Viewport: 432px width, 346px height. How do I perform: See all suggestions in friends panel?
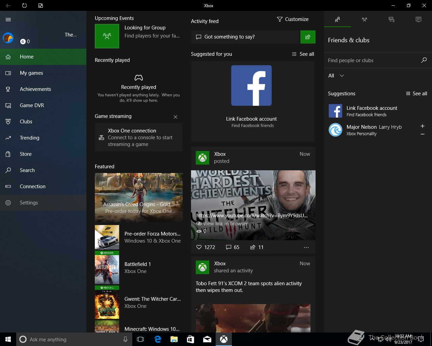pos(416,94)
